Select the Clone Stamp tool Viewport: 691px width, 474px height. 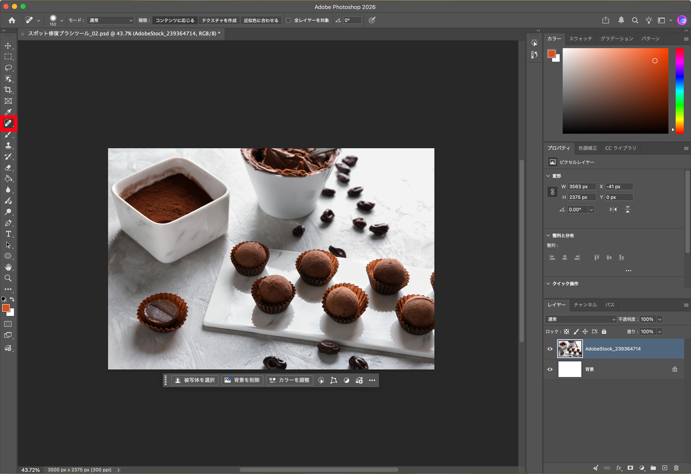tap(8, 145)
